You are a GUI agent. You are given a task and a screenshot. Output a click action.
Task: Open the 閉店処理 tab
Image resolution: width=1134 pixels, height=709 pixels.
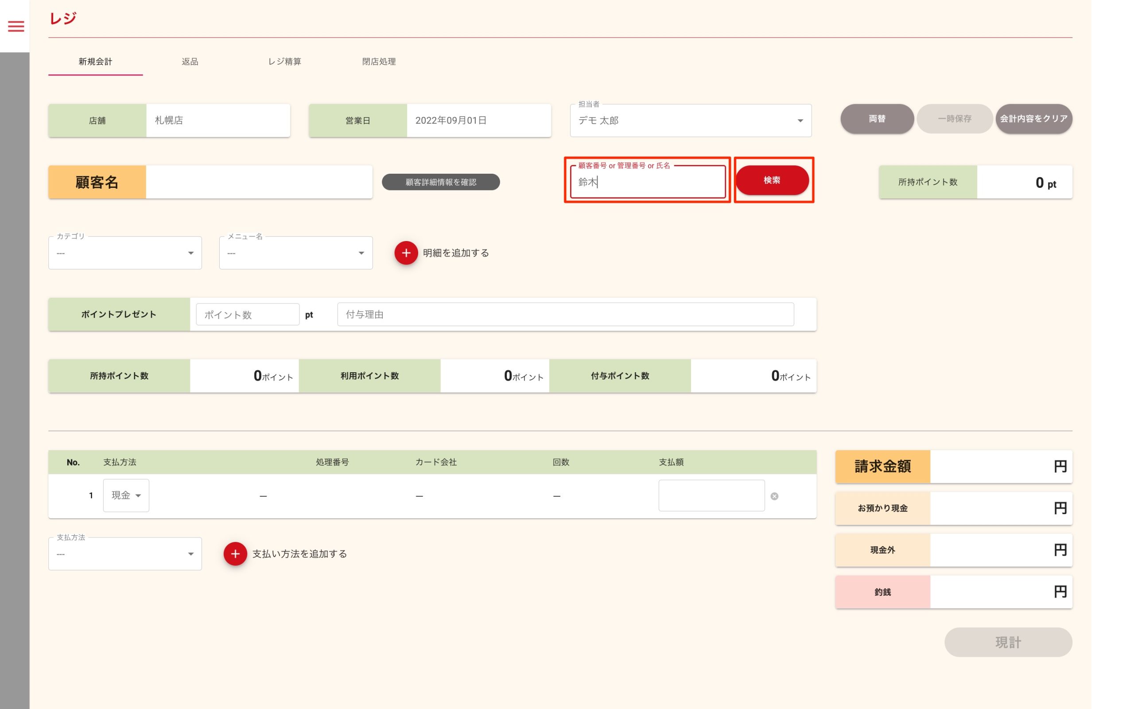[x=379, y=62]
